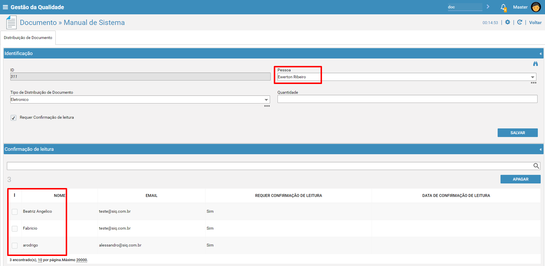Click the refresh page icon
Viewport: 545px width, 266px height.
519,22
